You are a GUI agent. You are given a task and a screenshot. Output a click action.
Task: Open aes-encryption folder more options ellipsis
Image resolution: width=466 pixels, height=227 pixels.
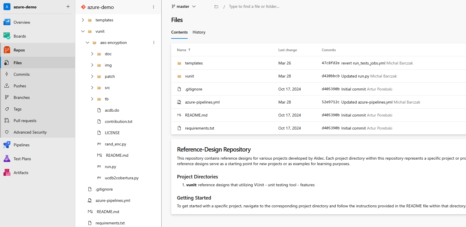(x=154, y=43)
